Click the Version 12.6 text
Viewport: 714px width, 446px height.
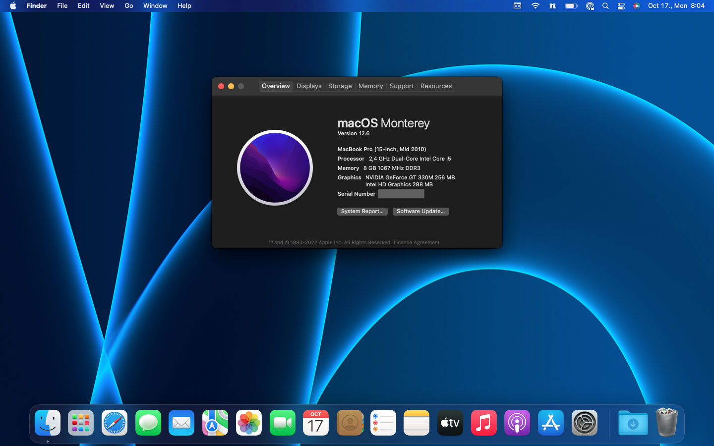pyautogui.click(x=354, y=134)
